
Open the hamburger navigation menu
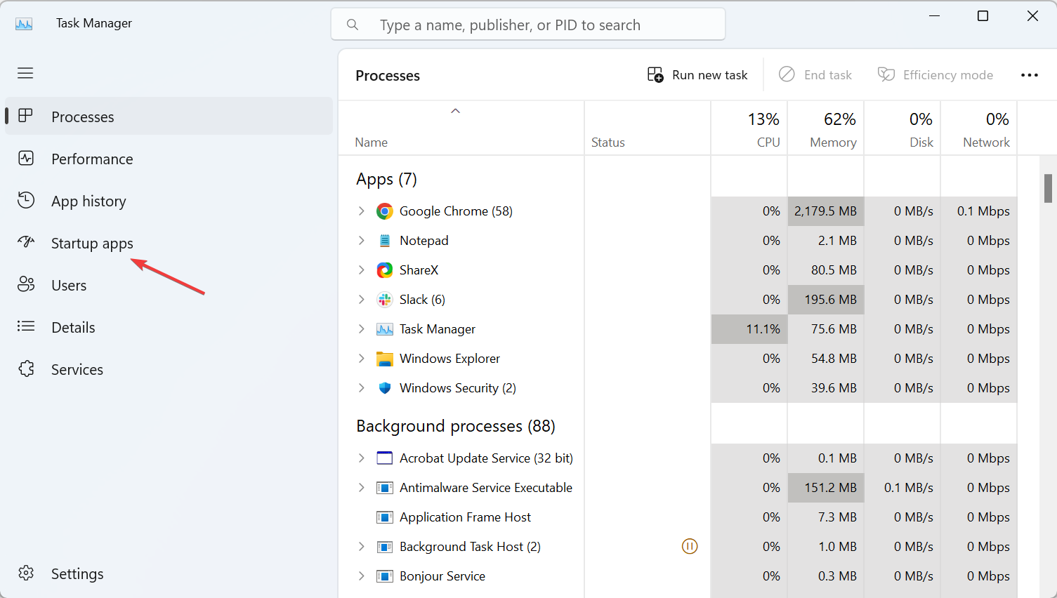25,73
